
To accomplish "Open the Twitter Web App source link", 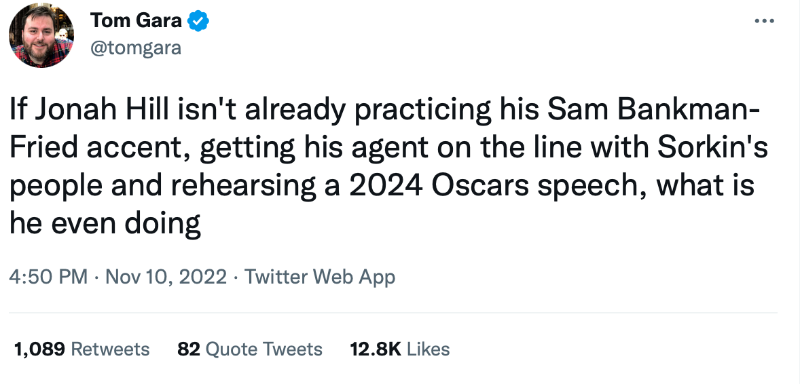I will click(319, 277).
